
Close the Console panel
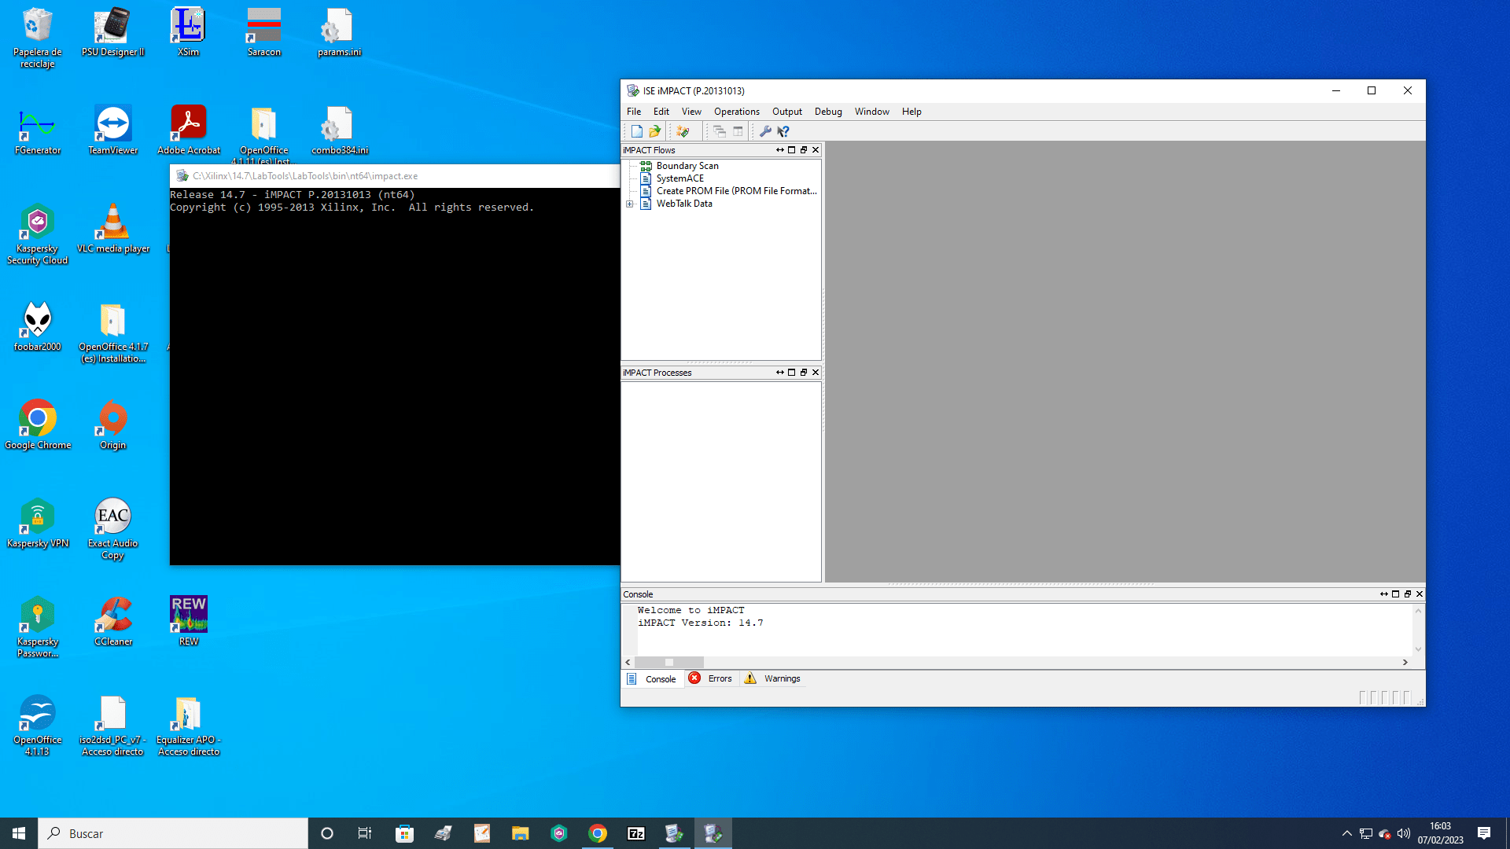tap(1420, 594)
